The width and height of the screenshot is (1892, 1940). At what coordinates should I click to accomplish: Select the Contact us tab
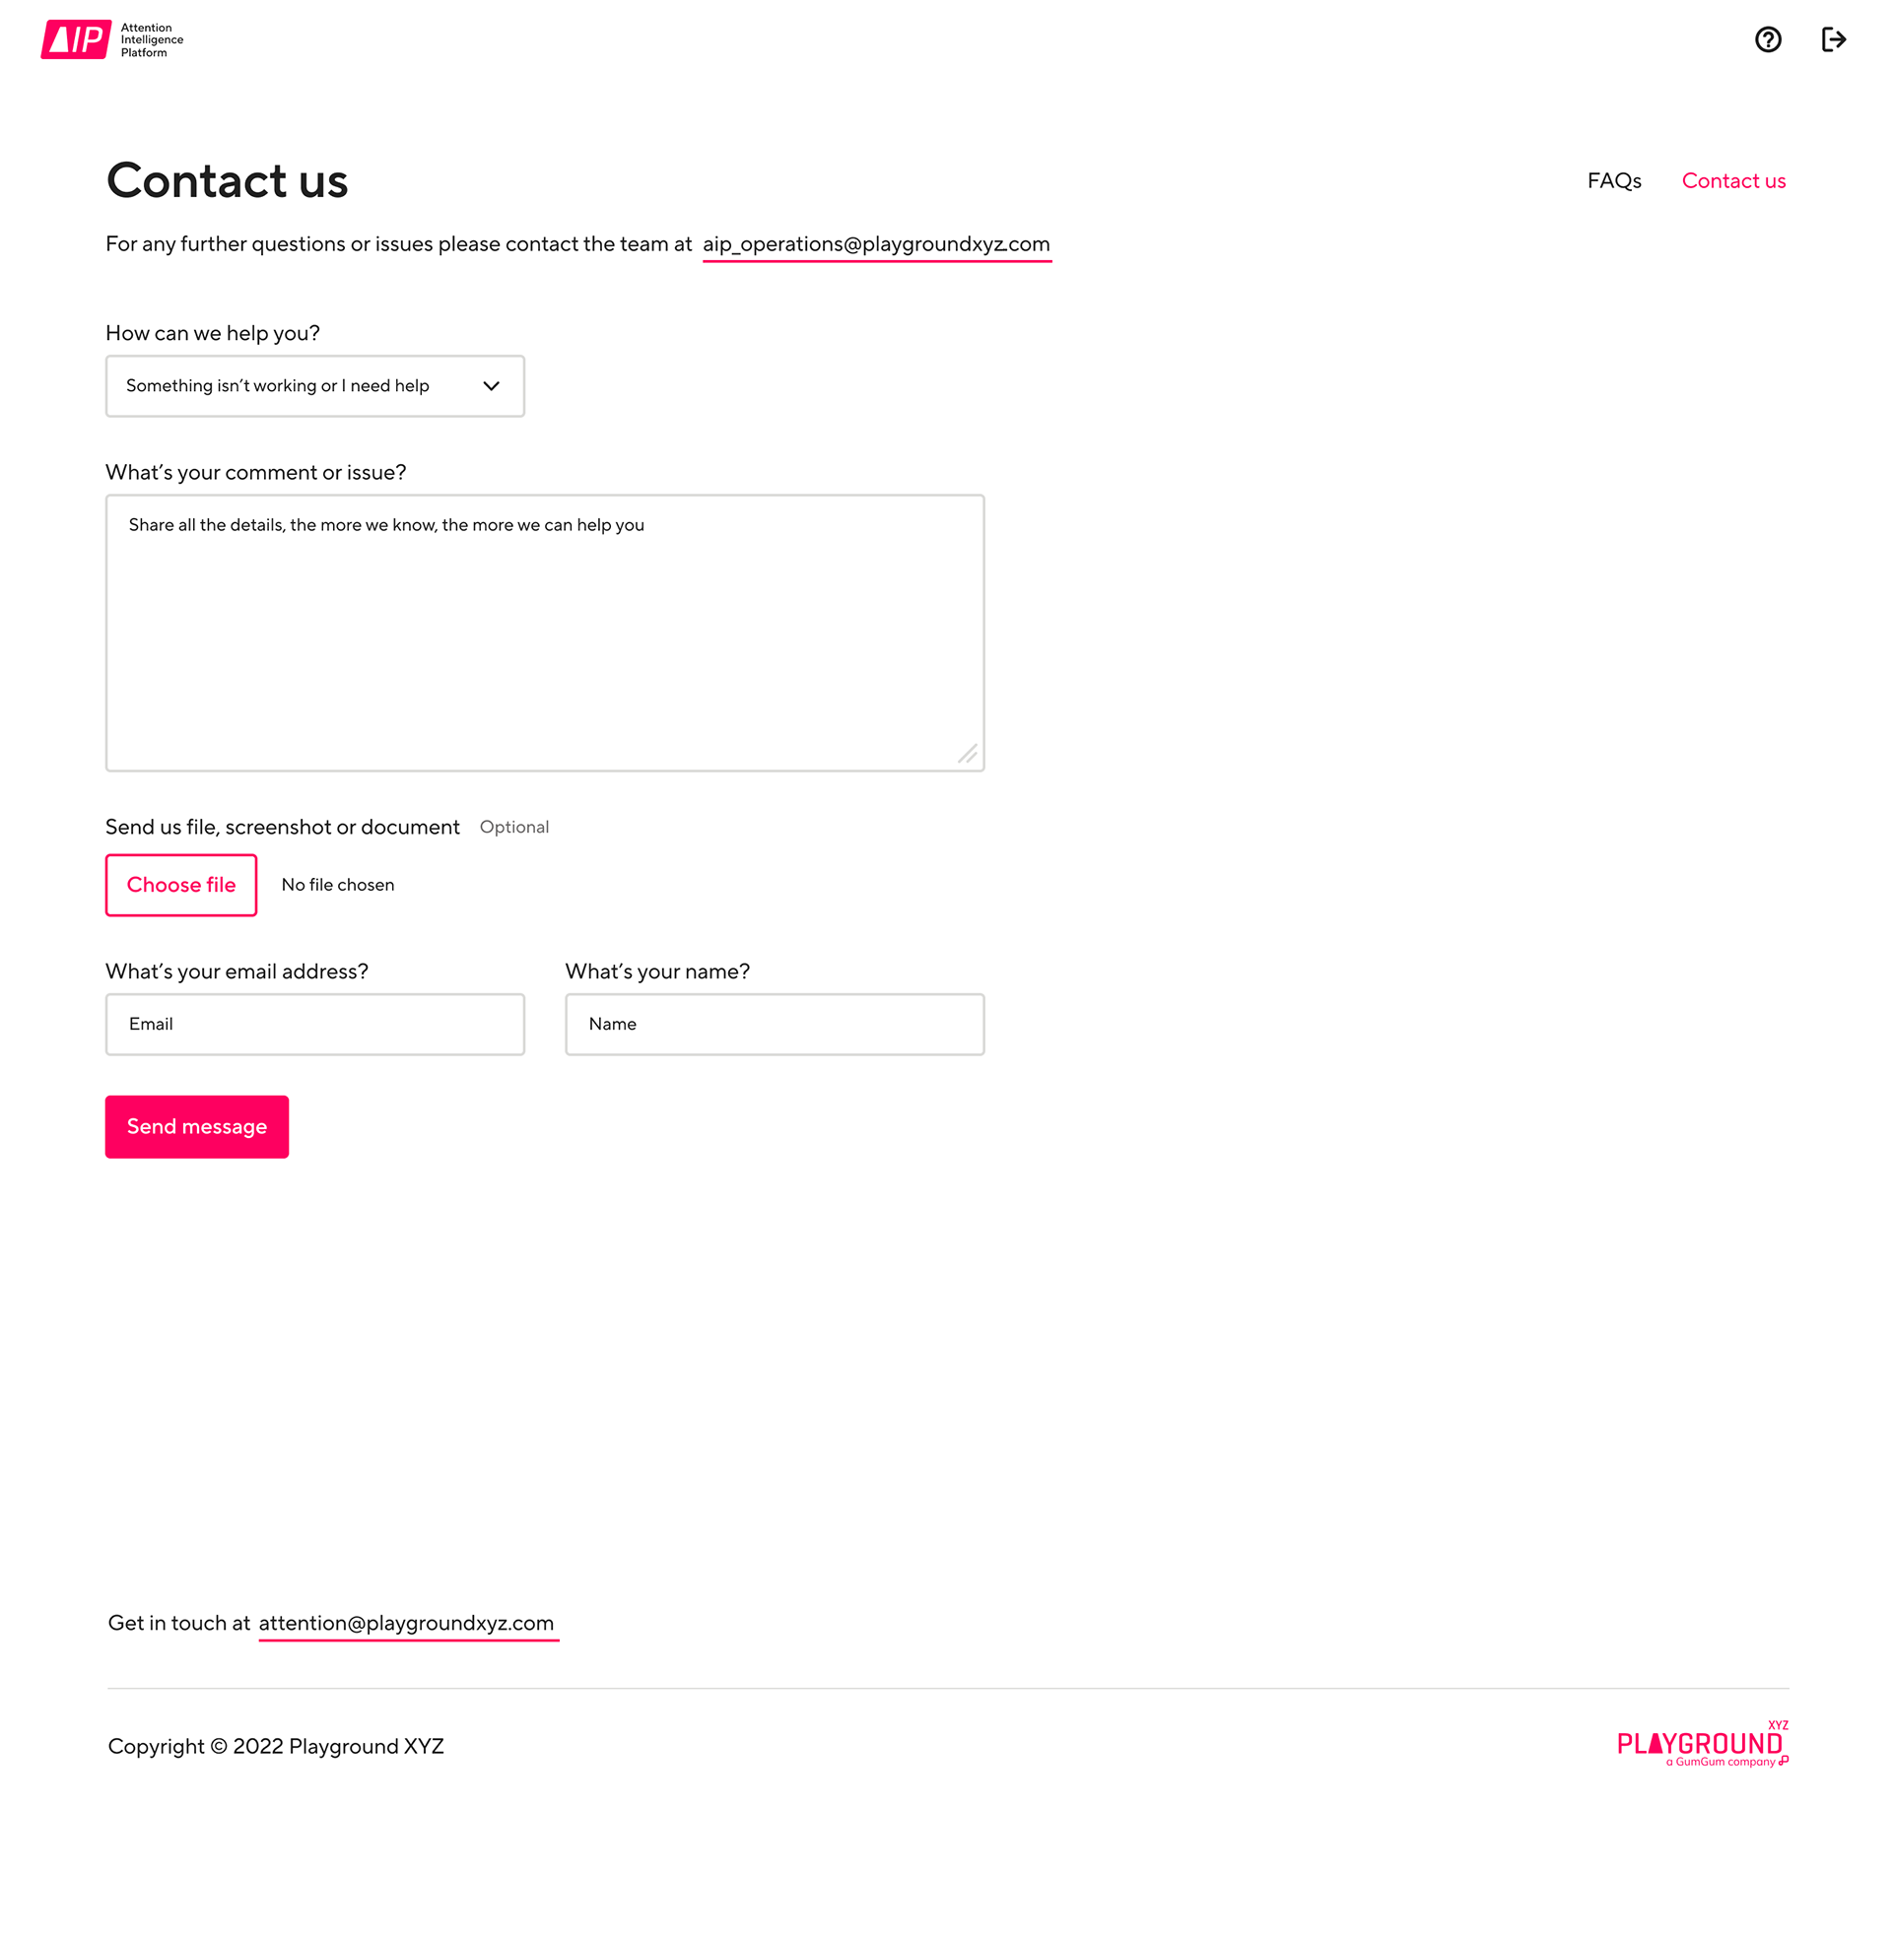click(1733, 180)
